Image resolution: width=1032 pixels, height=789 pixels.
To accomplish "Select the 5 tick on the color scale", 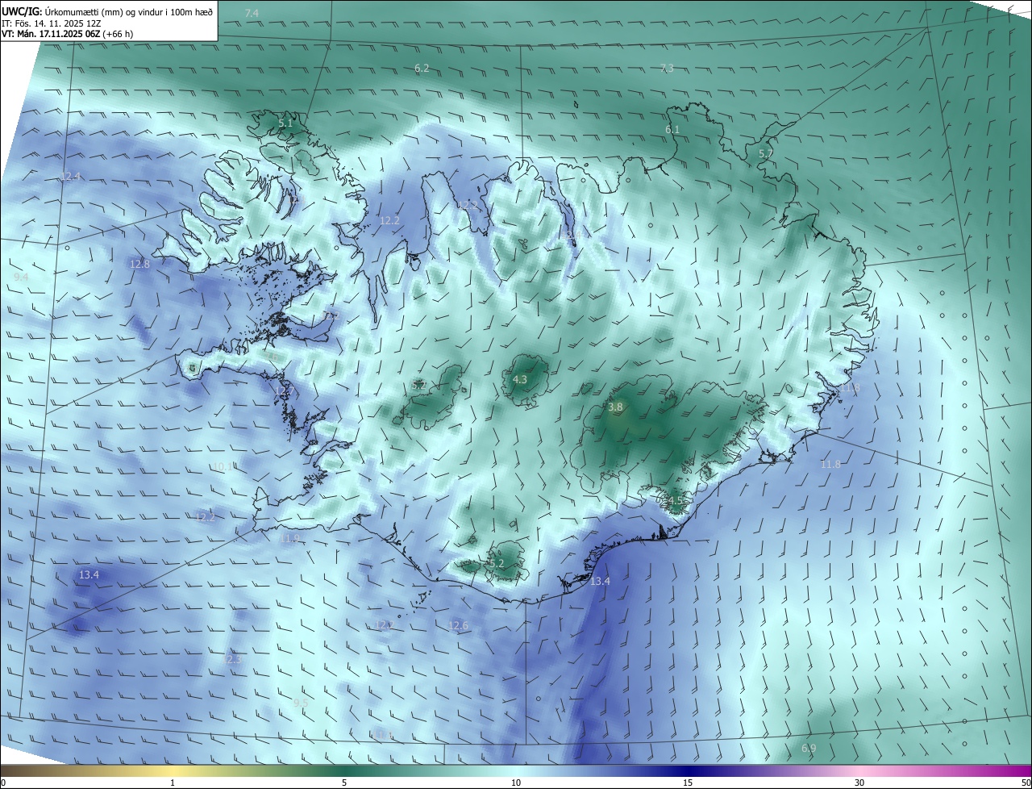I will coord(344,783).
